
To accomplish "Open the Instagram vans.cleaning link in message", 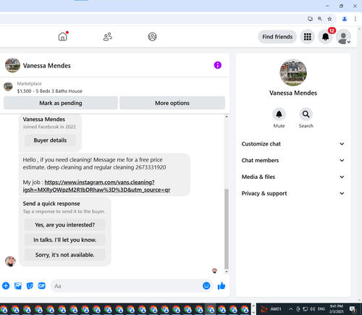I will pos(96,186).
